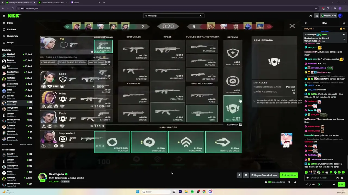Report the stream via the siren icon
348x195 pixels.
click(x=295, y=182)
